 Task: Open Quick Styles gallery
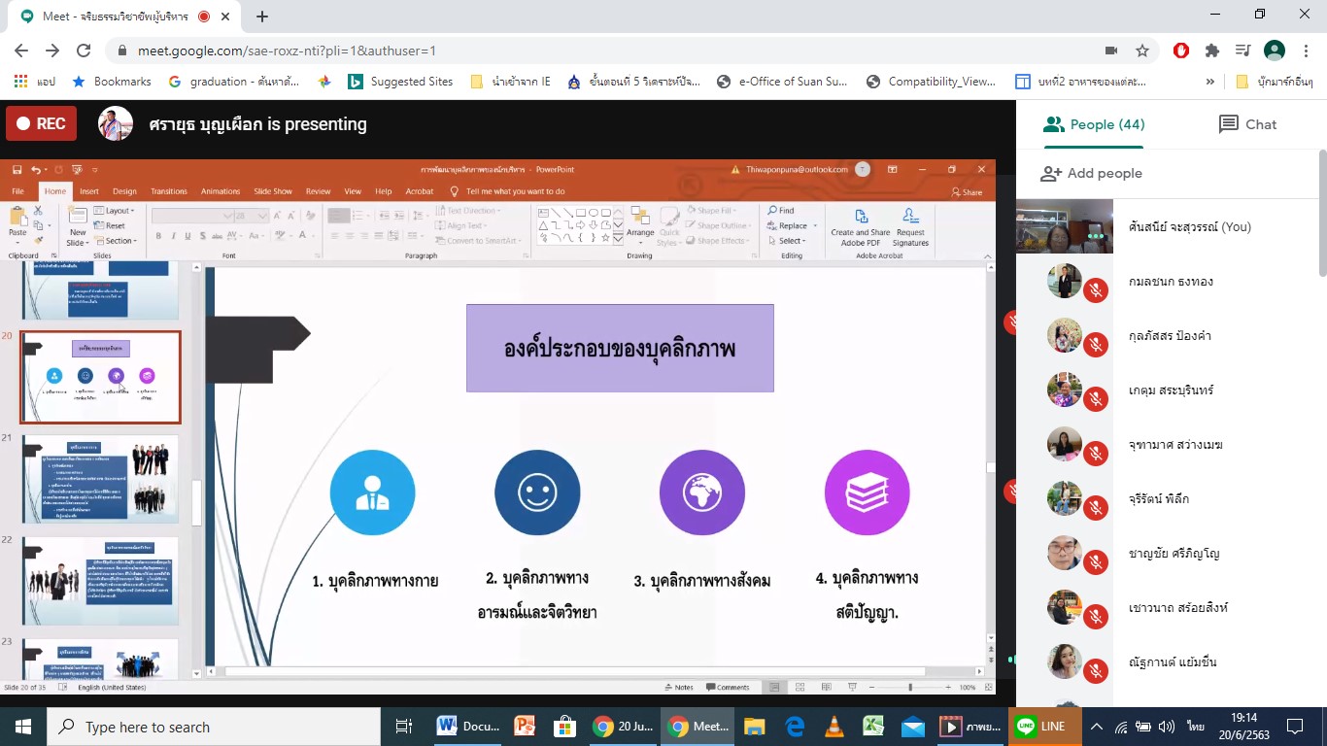pos(669,225)
